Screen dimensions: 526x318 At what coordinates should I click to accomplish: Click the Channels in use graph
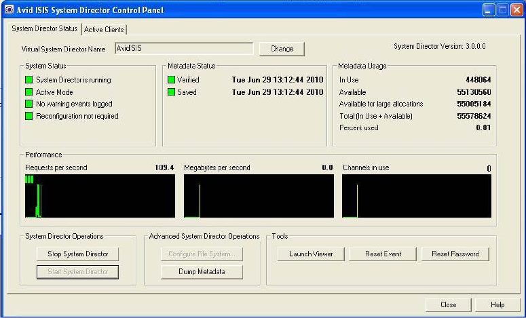point(417,196)
